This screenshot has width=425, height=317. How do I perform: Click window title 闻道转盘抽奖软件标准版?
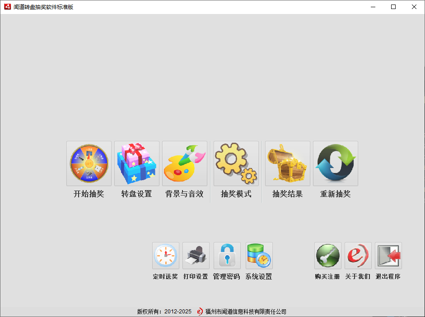(x=43, y=7)
